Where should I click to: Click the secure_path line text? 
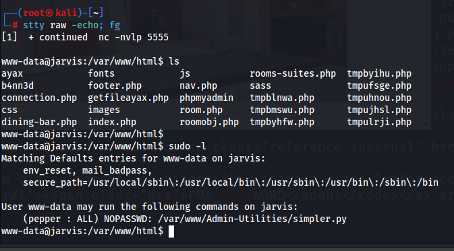click(231, 182)
